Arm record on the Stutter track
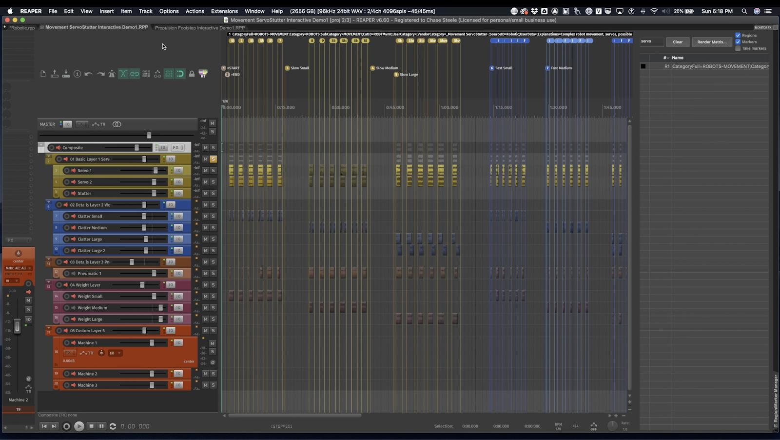 click(67, 193)
